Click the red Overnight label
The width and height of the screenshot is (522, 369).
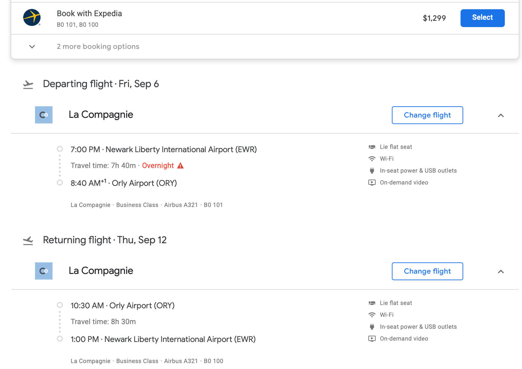158,166
